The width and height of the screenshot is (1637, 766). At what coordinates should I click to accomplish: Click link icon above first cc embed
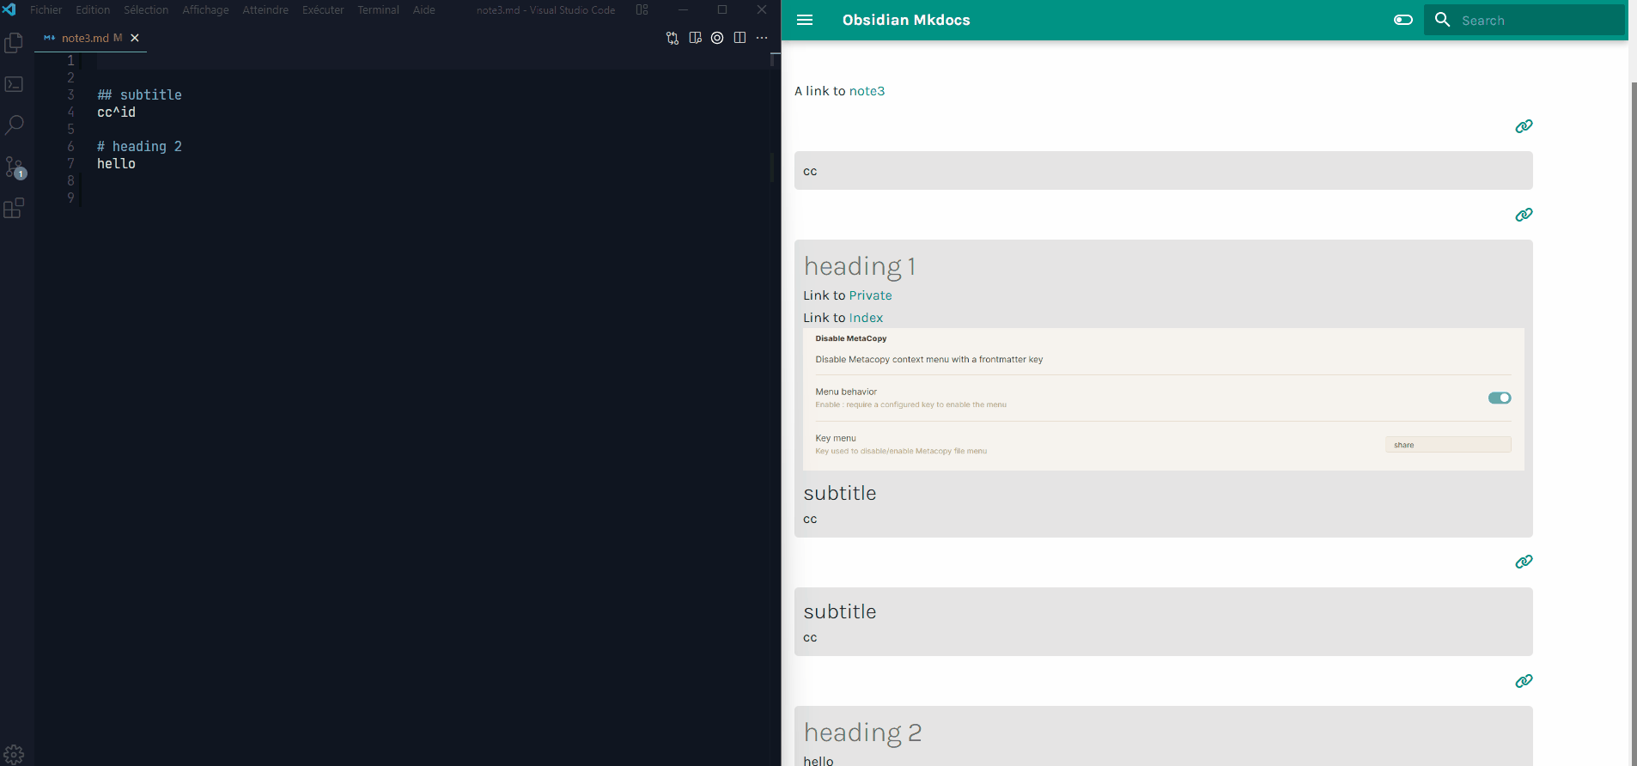tap(1524, 126)
